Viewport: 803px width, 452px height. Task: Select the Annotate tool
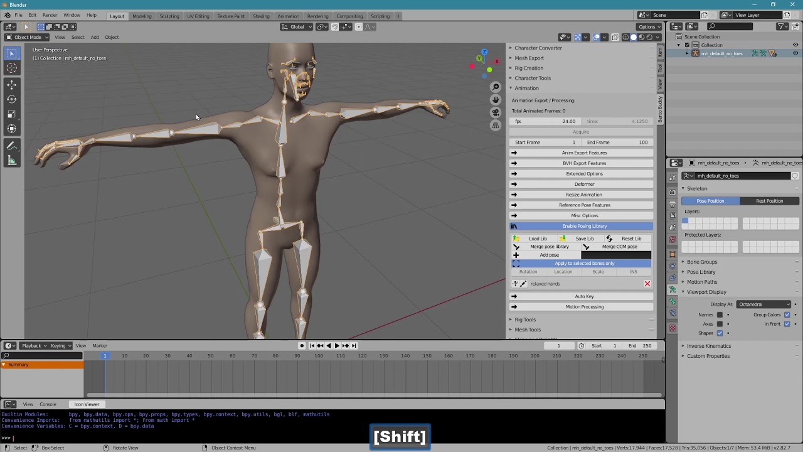click(x=12, y=146)
